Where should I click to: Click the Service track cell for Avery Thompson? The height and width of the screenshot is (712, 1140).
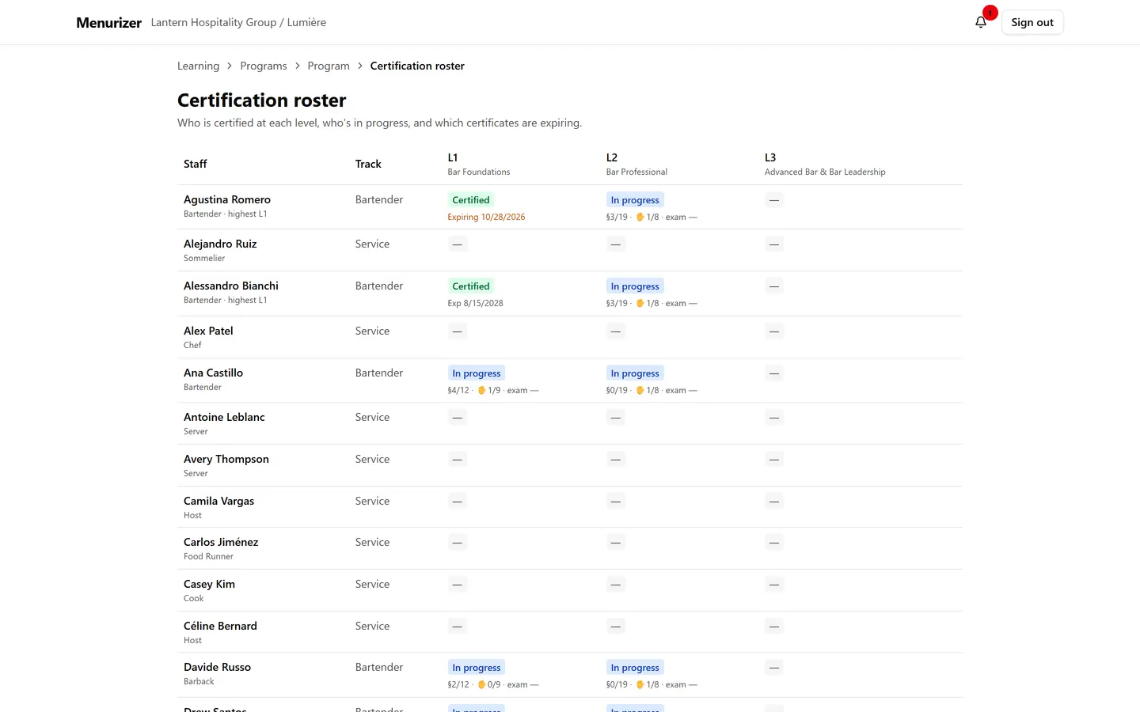tap(372, 459)
